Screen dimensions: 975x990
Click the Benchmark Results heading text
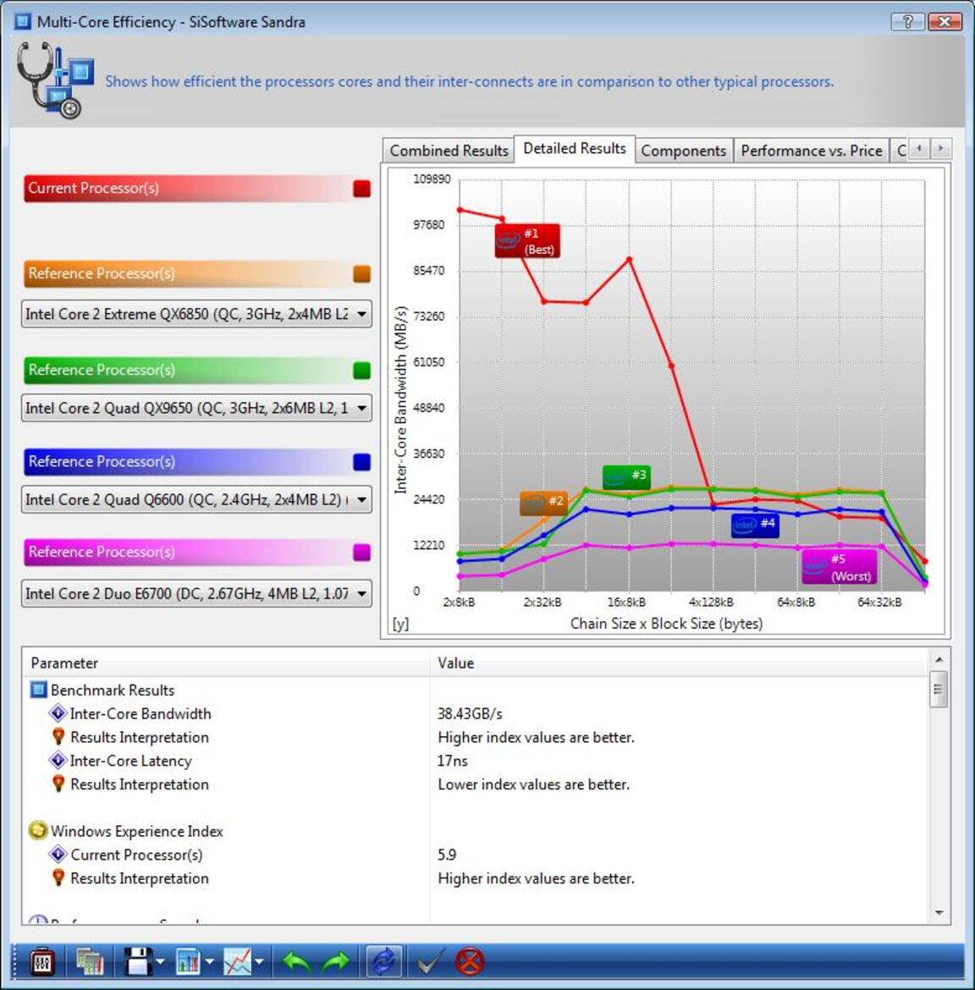pyautogui.click(x=113, y=690)
